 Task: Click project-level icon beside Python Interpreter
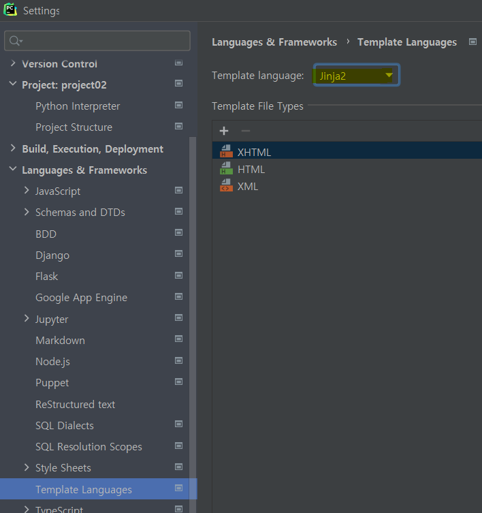click(178, 105)
